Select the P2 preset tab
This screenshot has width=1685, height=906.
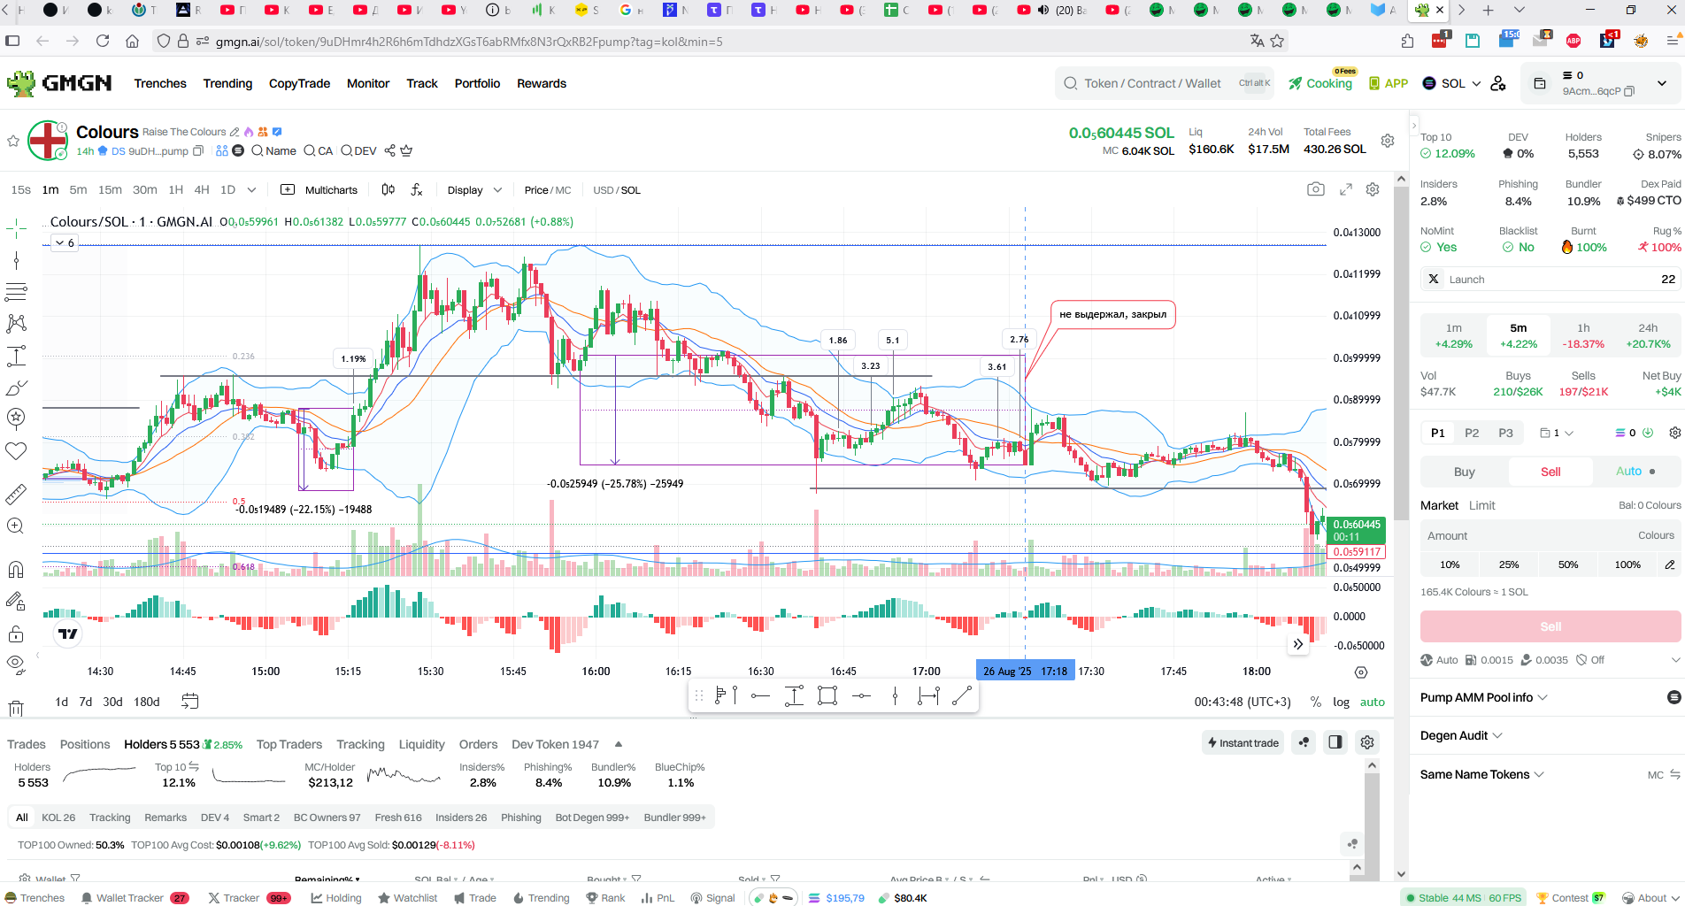pos(1472,433)
